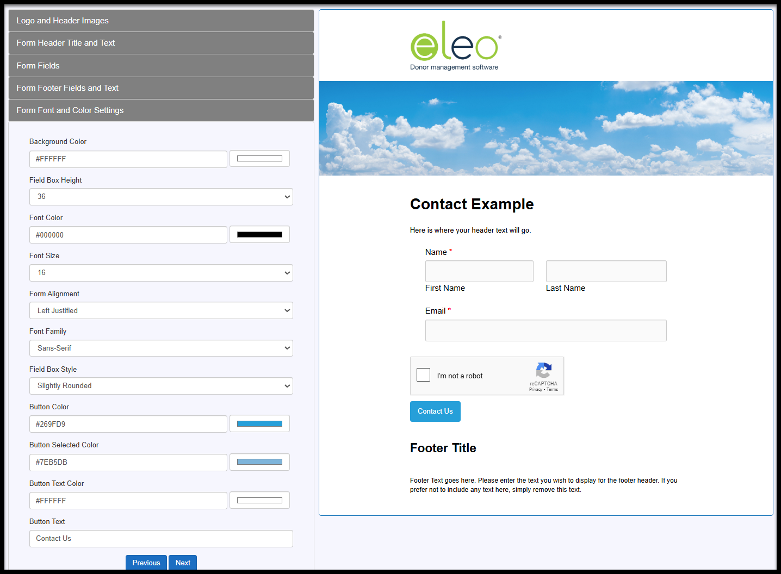
Task: Click the Donor management software tagline
Action: 454,67
